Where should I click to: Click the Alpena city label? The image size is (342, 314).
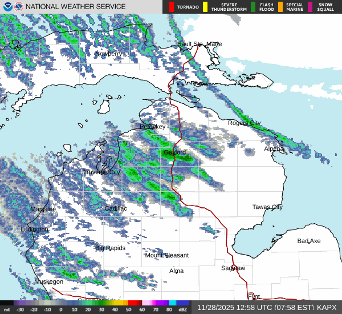click(274, 148)
